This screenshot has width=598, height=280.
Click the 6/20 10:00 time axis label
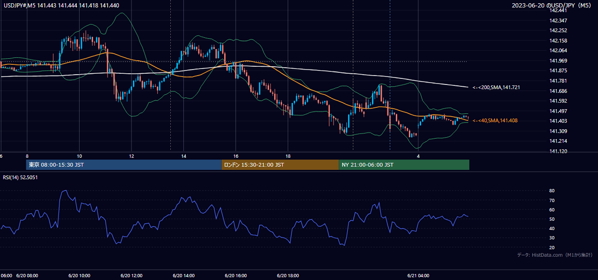(x=79, y=275)
